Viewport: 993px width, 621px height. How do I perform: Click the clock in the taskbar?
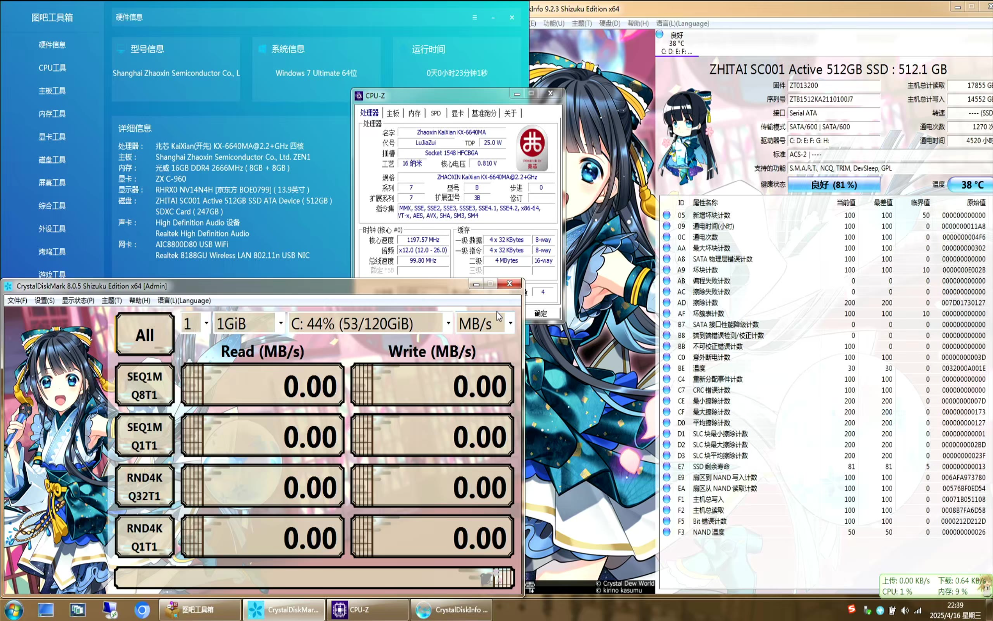pyautogui.click(x=955, y=610)
